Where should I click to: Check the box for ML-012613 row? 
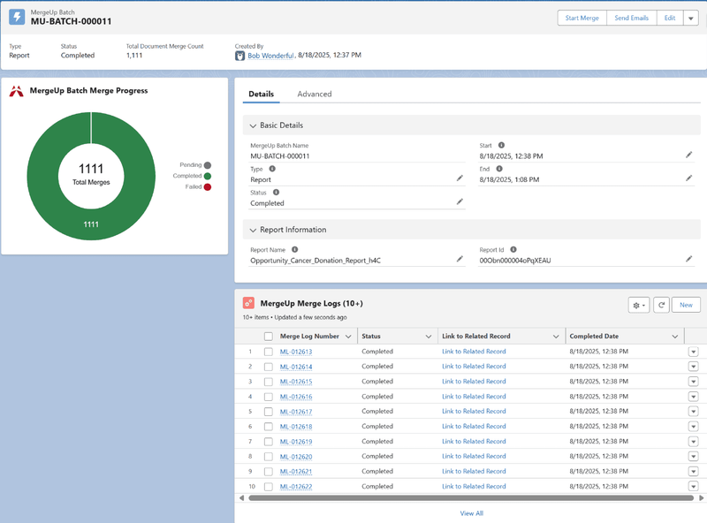point(268,352)
